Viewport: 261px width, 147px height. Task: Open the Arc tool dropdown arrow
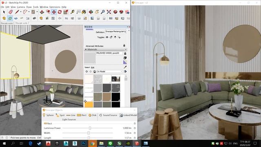pyautogui.click(x=29, y=12)
